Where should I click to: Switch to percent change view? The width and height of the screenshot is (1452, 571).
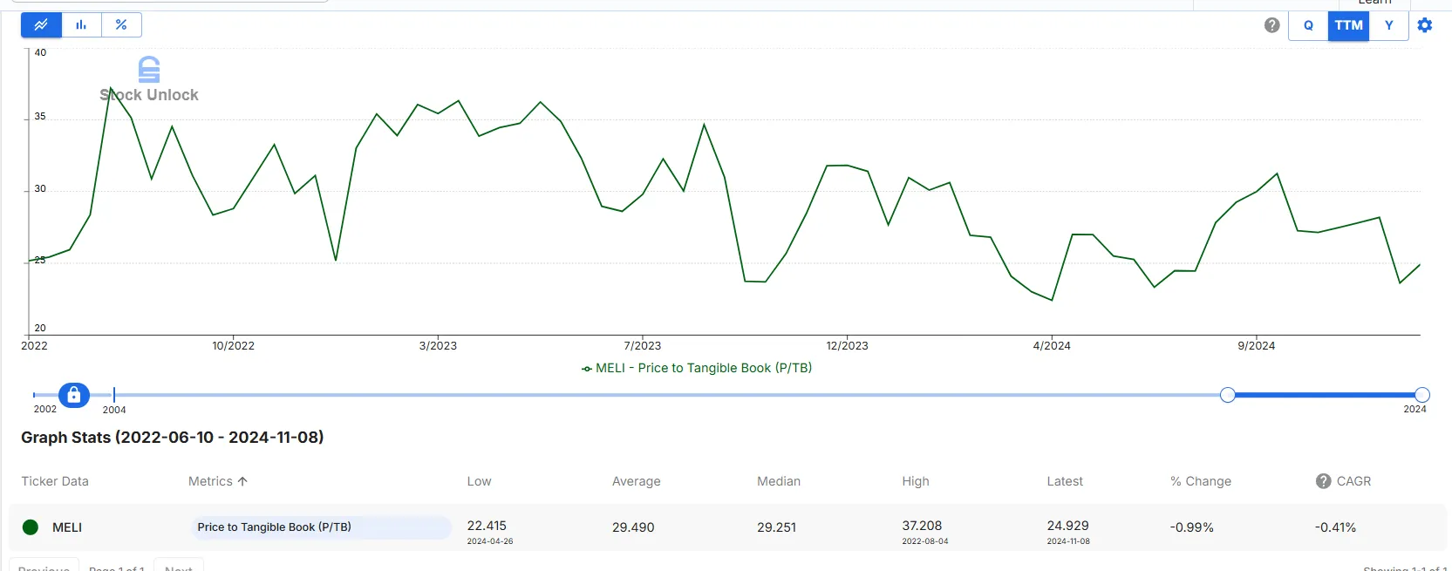click(121, 25)
